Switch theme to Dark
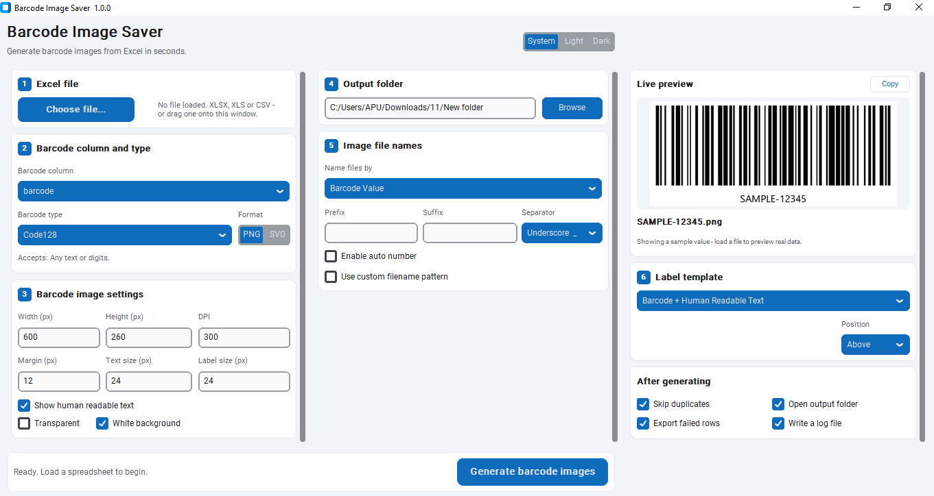The width and height of the screenshot is (934, 496). (601, 41)
